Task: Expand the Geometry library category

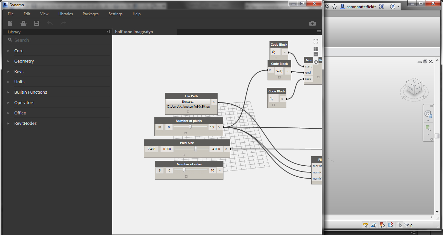Action: (x=8, y=61)
